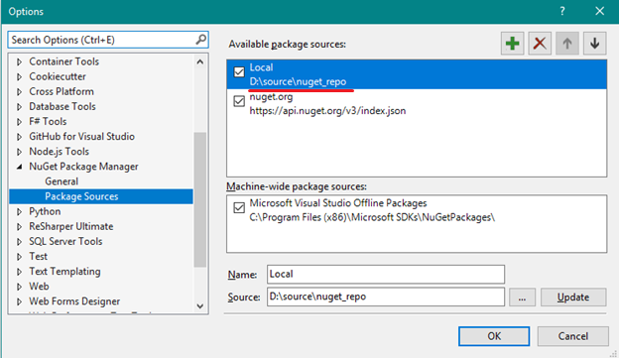The width and height of the screenshot is (619, 358).
Task: Expand the Container Tools node
Action: (19, 61)
